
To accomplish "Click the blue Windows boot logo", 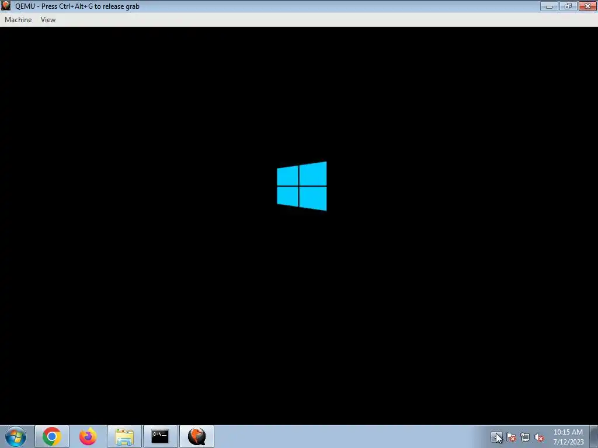I will click(302, 186).
